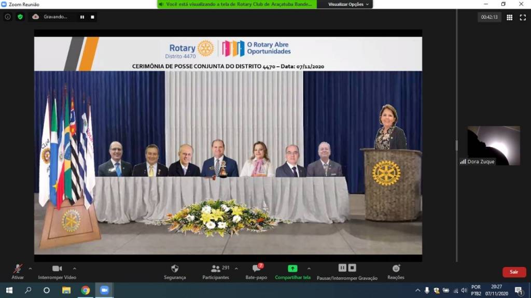Stop recording from the top Gravando indicator
Screen dimensions: 531x298
click(x=92, y=17)
